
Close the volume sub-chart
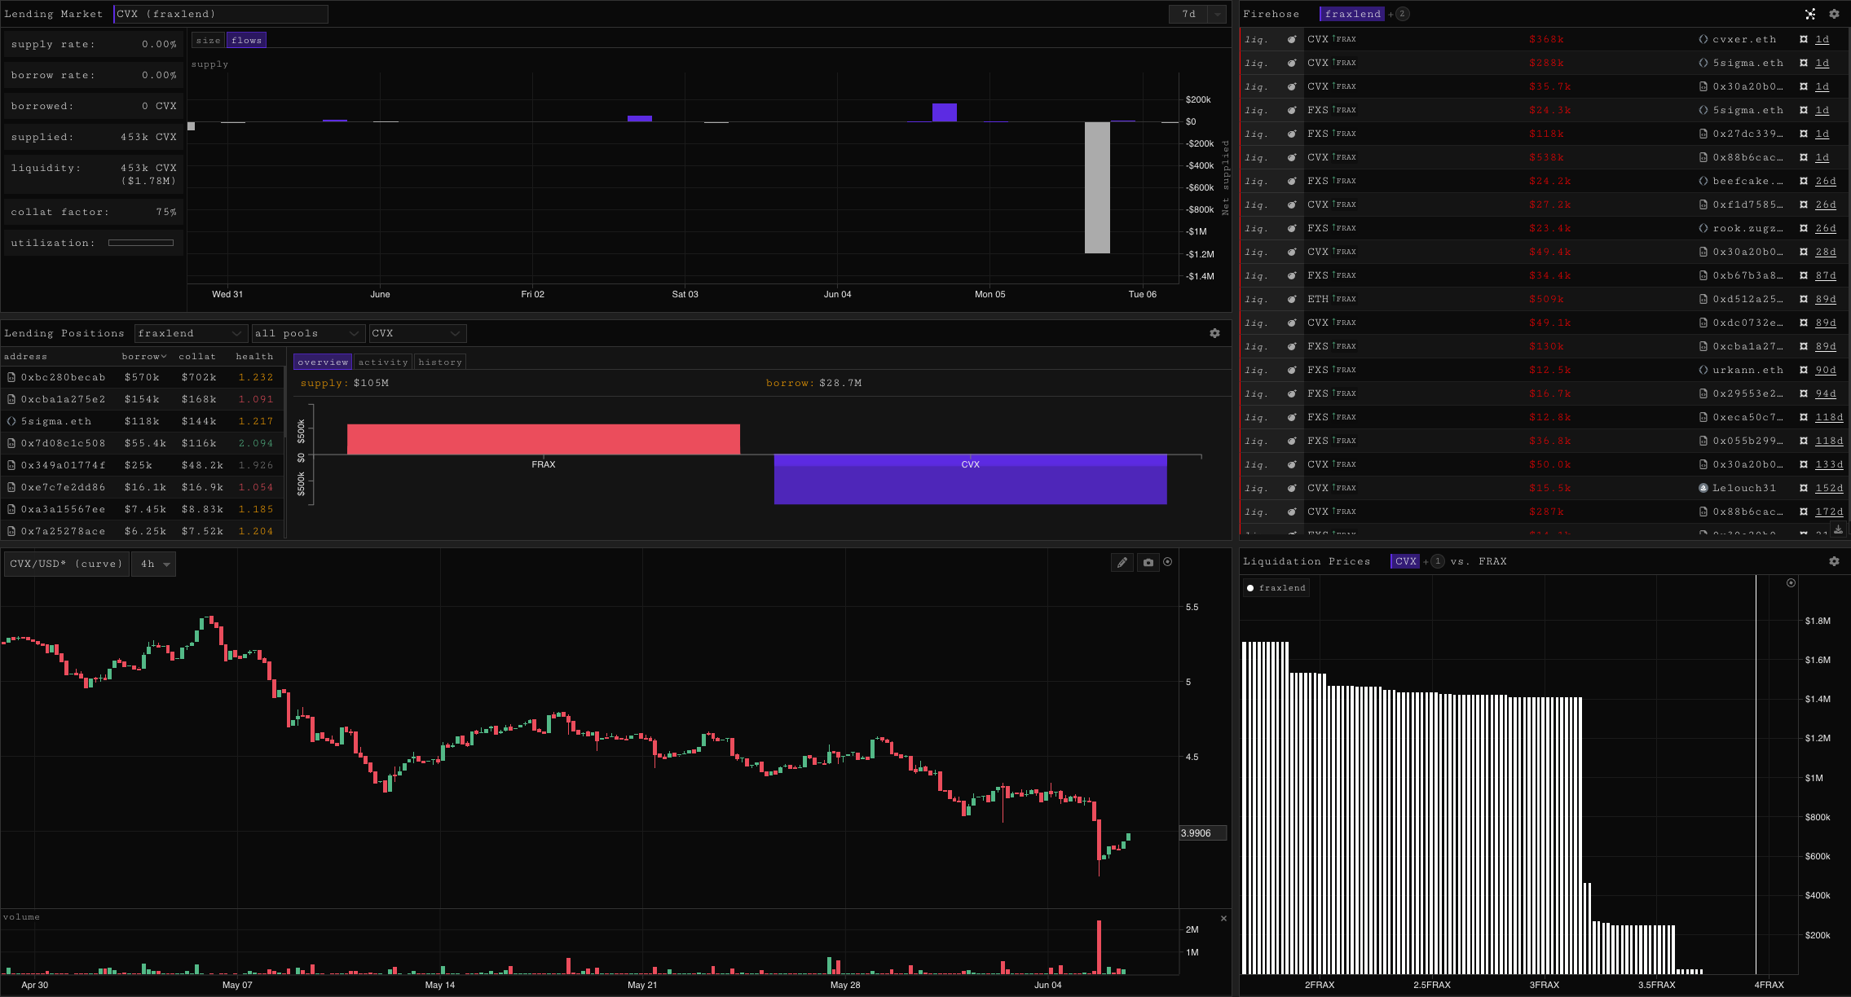point(1223,918)
